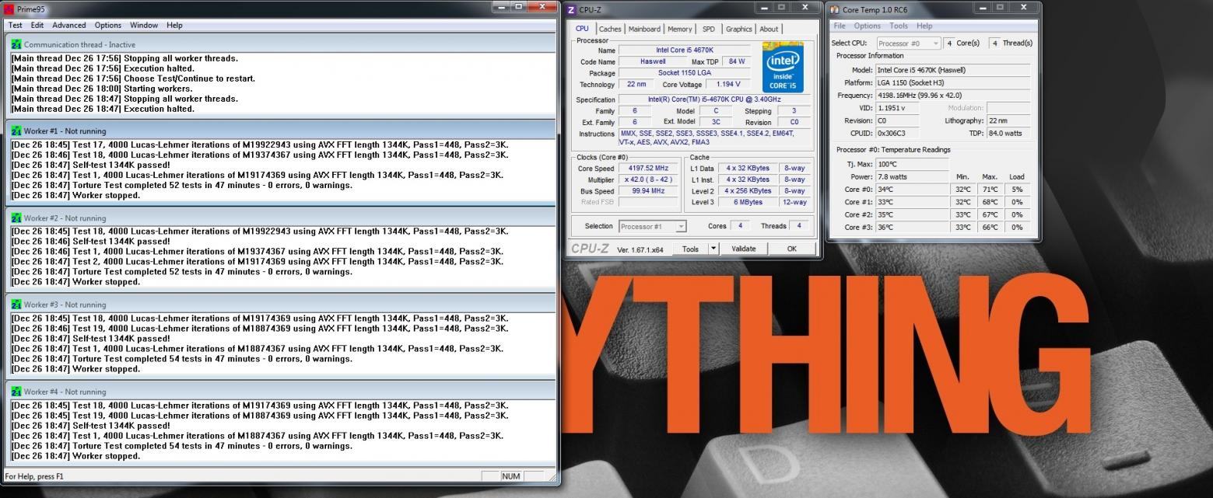Click the Core Temp title bar icon
Viewport: 1213px width, 498px height.
click(x=835, y=9)
